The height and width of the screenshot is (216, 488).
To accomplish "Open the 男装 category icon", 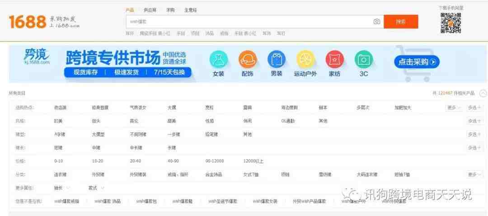I will coord(276,60).
